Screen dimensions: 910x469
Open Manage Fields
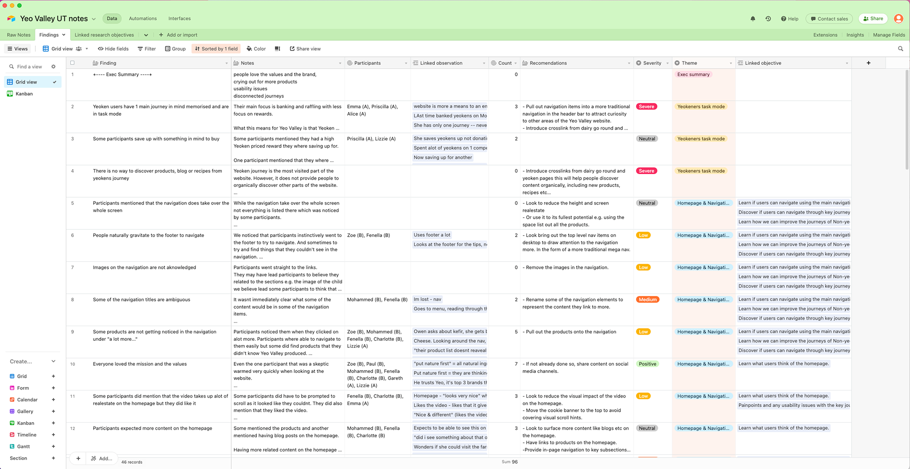click(x=889, y=35)
